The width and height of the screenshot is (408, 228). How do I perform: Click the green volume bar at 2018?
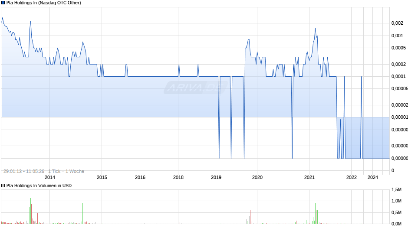coord(179,215)
